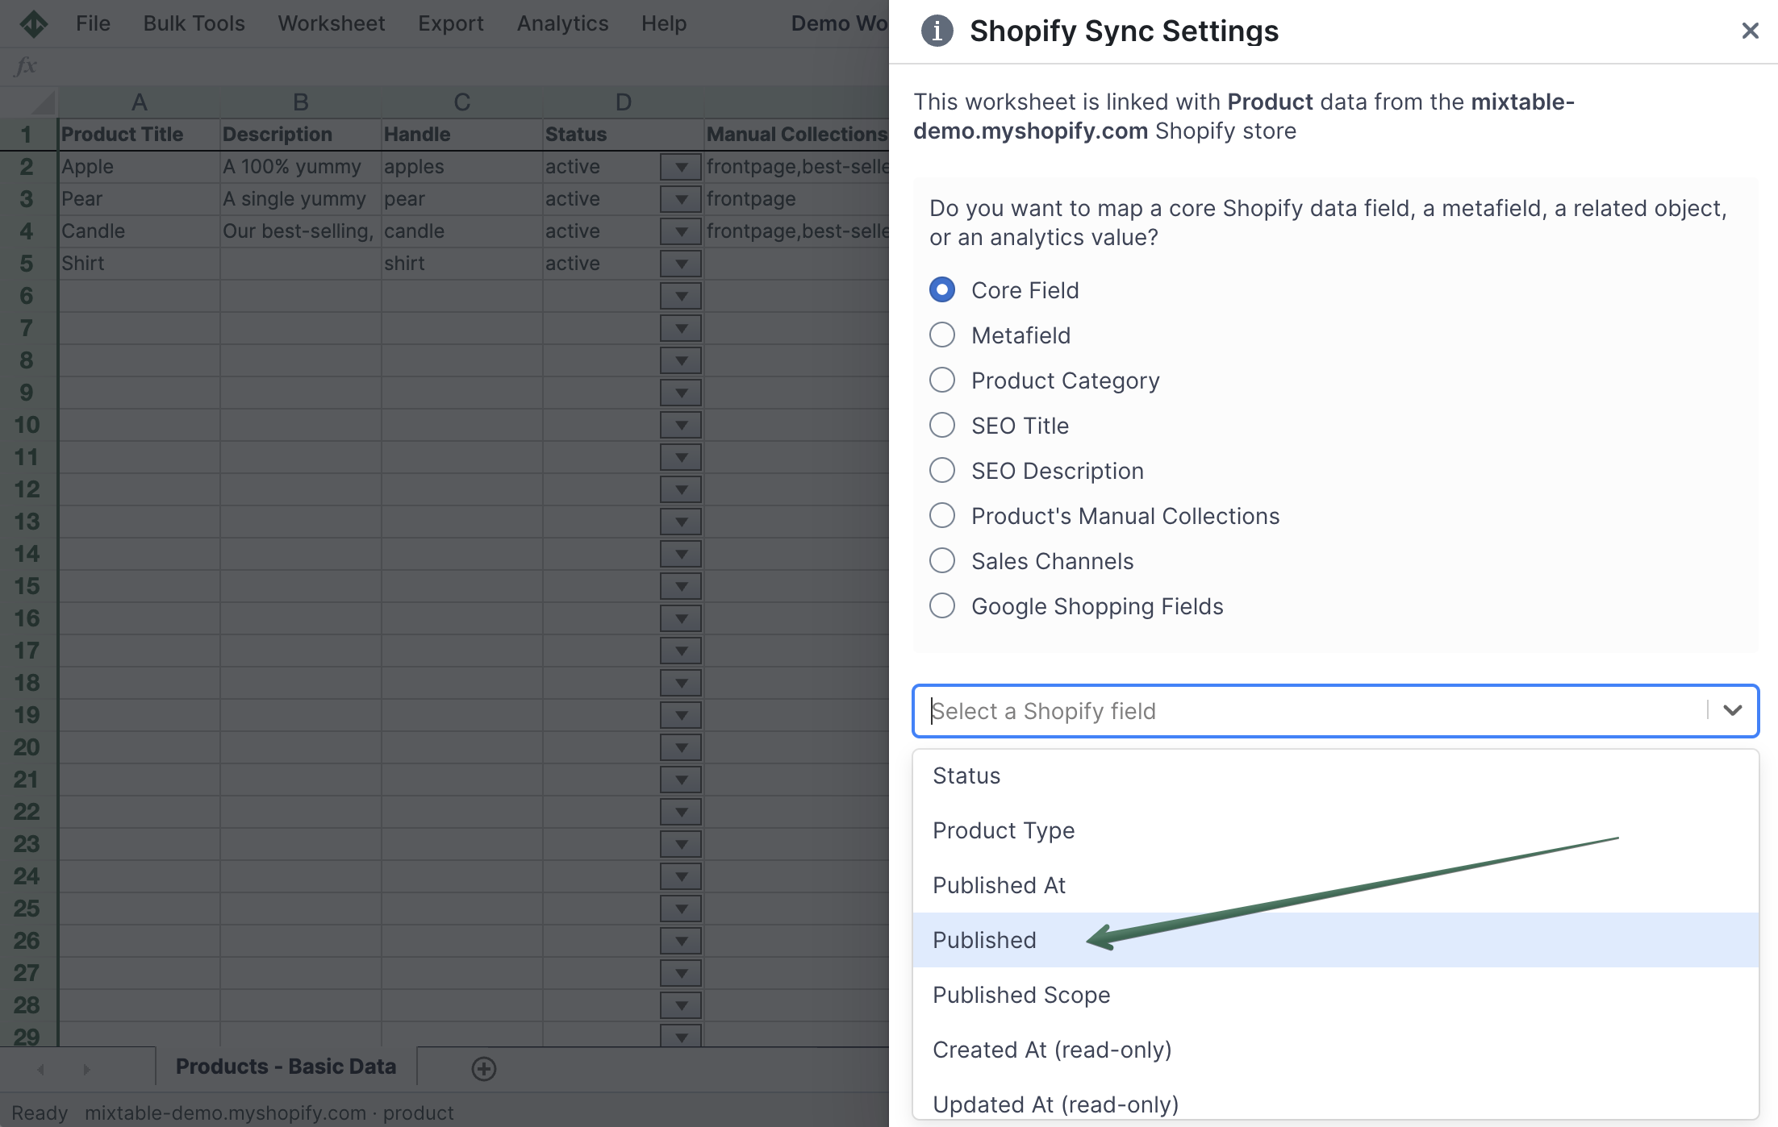Switch to Products - Basic Data tab
The width and height of the screenshot is (1778, 1127).
tap(286, 1067)
